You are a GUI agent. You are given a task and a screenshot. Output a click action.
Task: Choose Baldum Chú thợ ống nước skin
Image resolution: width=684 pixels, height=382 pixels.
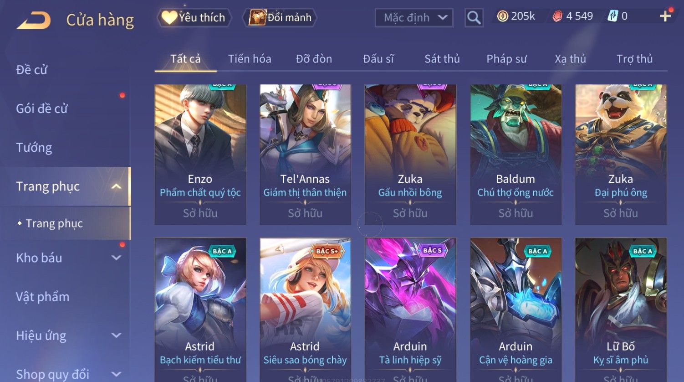click(516, 155)
